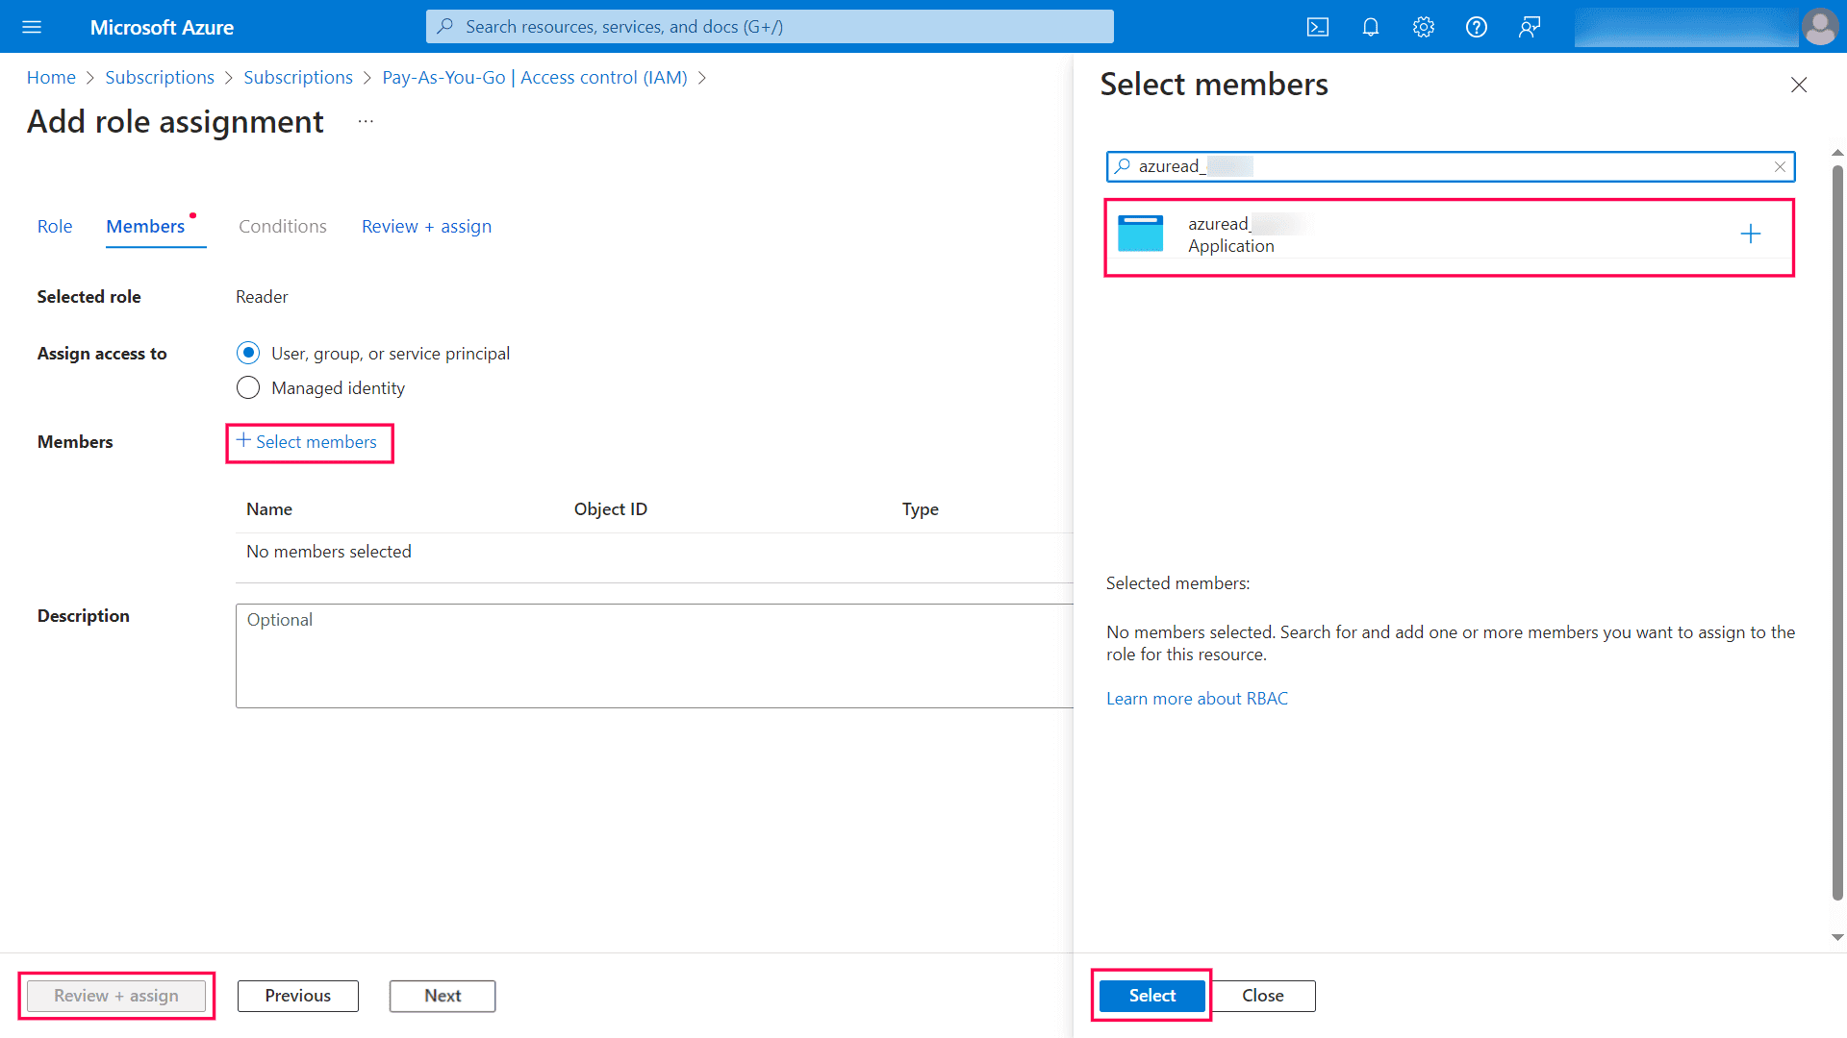
Task: Click Select members to add members
Action: pyautogui.click(x=309, y=442)
